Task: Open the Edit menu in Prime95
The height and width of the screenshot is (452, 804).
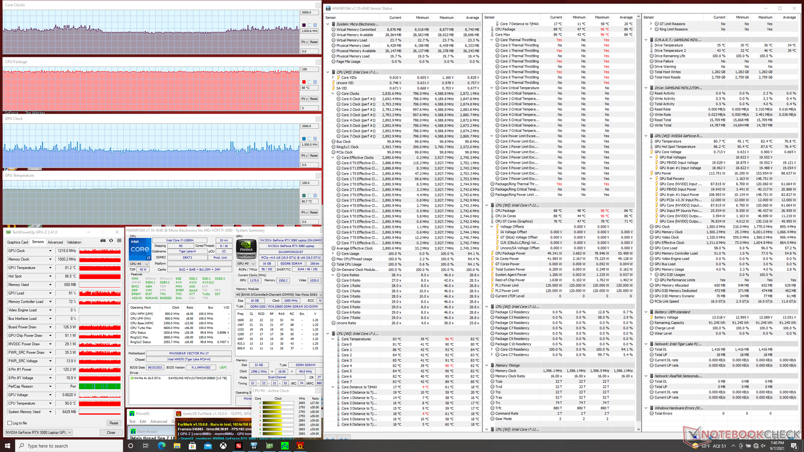Action: pos(143,421)
